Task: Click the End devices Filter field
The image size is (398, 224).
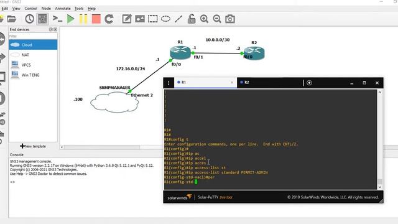Action: pos(33,36)
